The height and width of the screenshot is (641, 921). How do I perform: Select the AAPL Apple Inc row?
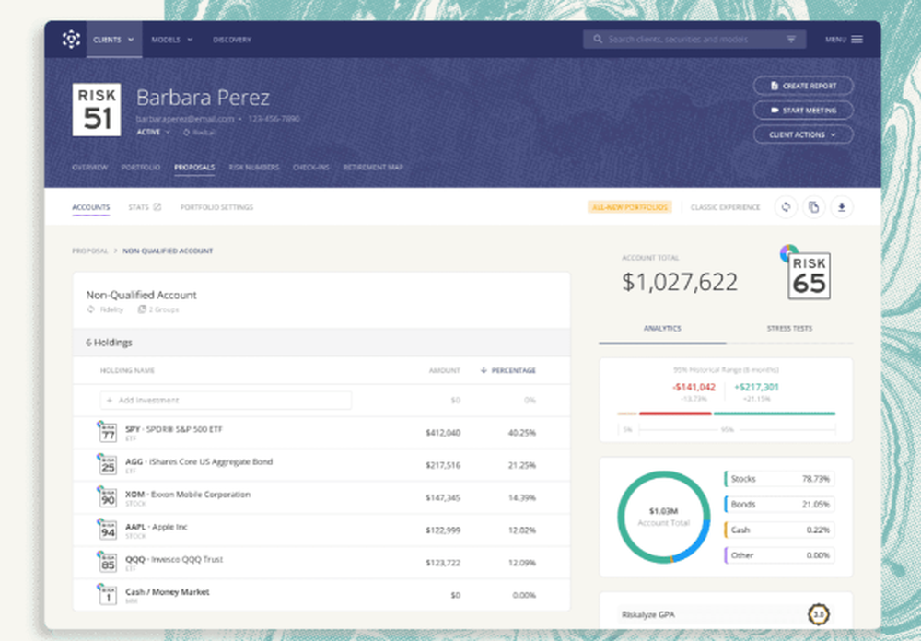click(321, 530)
